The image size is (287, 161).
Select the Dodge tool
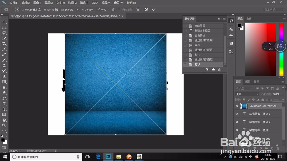tap(4, 93)
